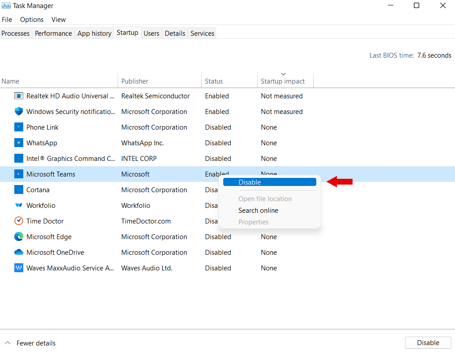
Task: Click the Task Manager title bar icon
Action: [6, 5]
